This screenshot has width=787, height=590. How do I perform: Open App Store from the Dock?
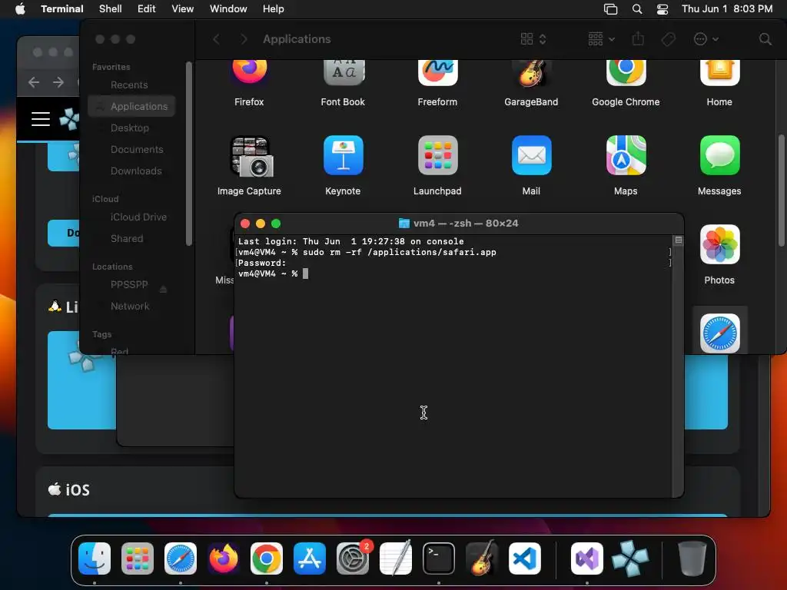click(310, 558)
